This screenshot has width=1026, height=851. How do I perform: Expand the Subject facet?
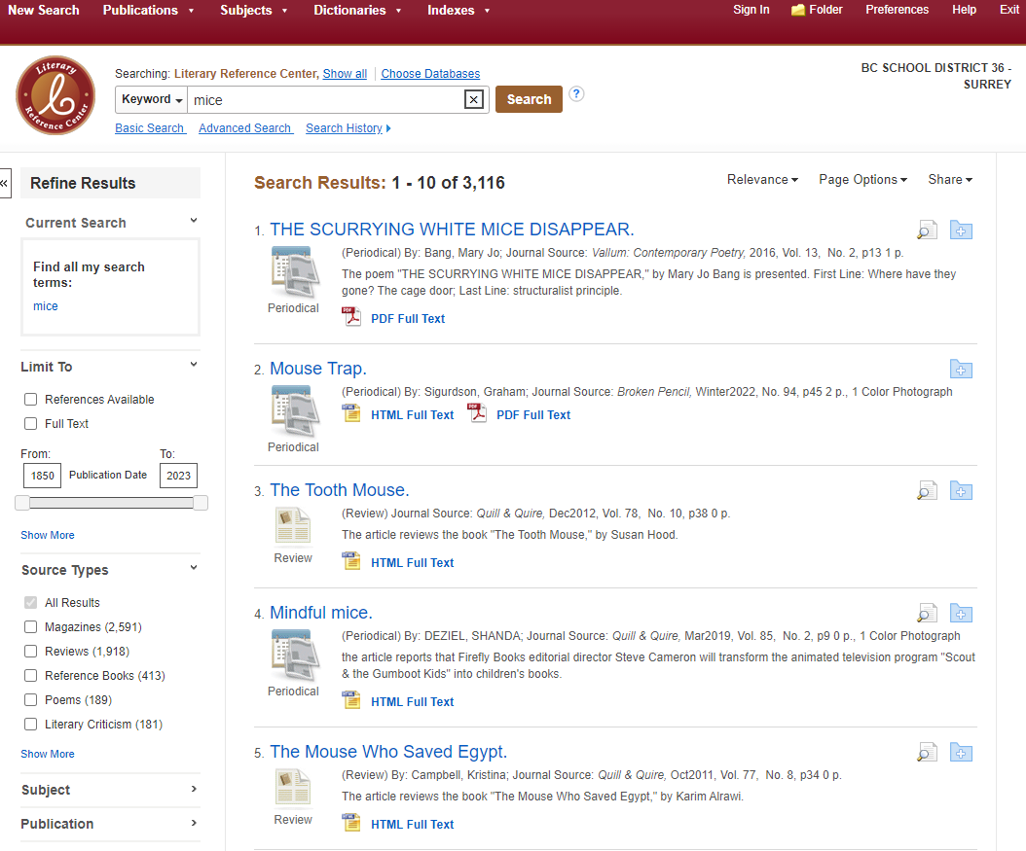coord(194,789)
